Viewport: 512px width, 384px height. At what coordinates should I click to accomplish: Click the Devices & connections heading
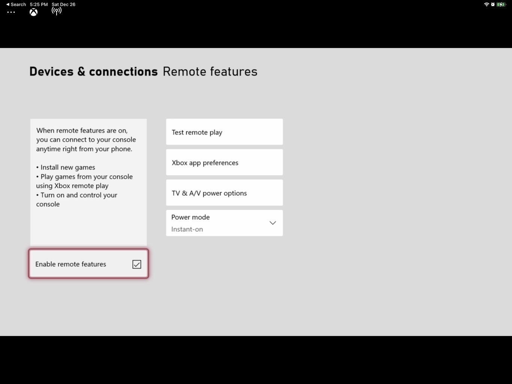(x=94, y=72)
